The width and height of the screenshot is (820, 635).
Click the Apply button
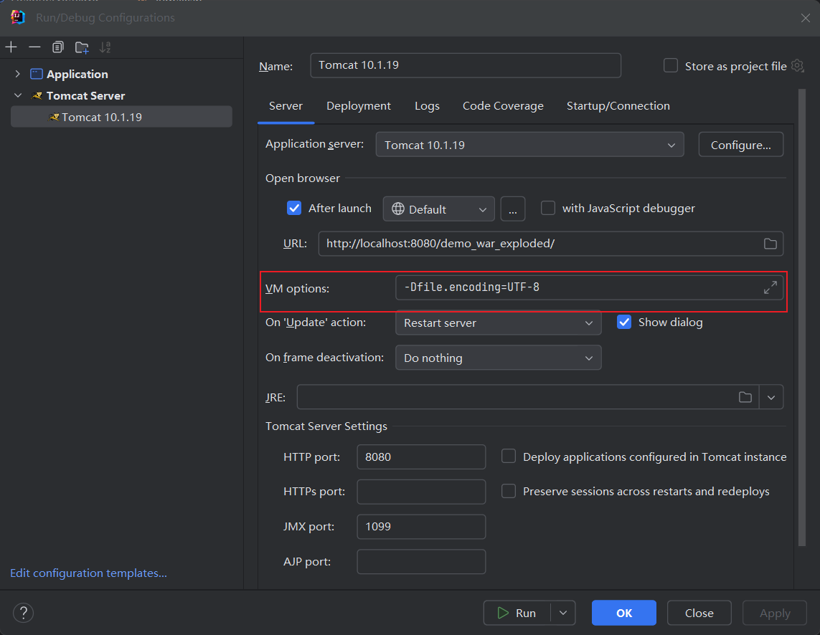pos(775,613)
